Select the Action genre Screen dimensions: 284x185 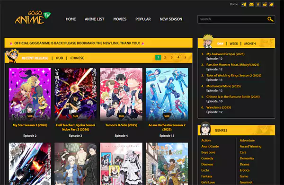point(206,141)
